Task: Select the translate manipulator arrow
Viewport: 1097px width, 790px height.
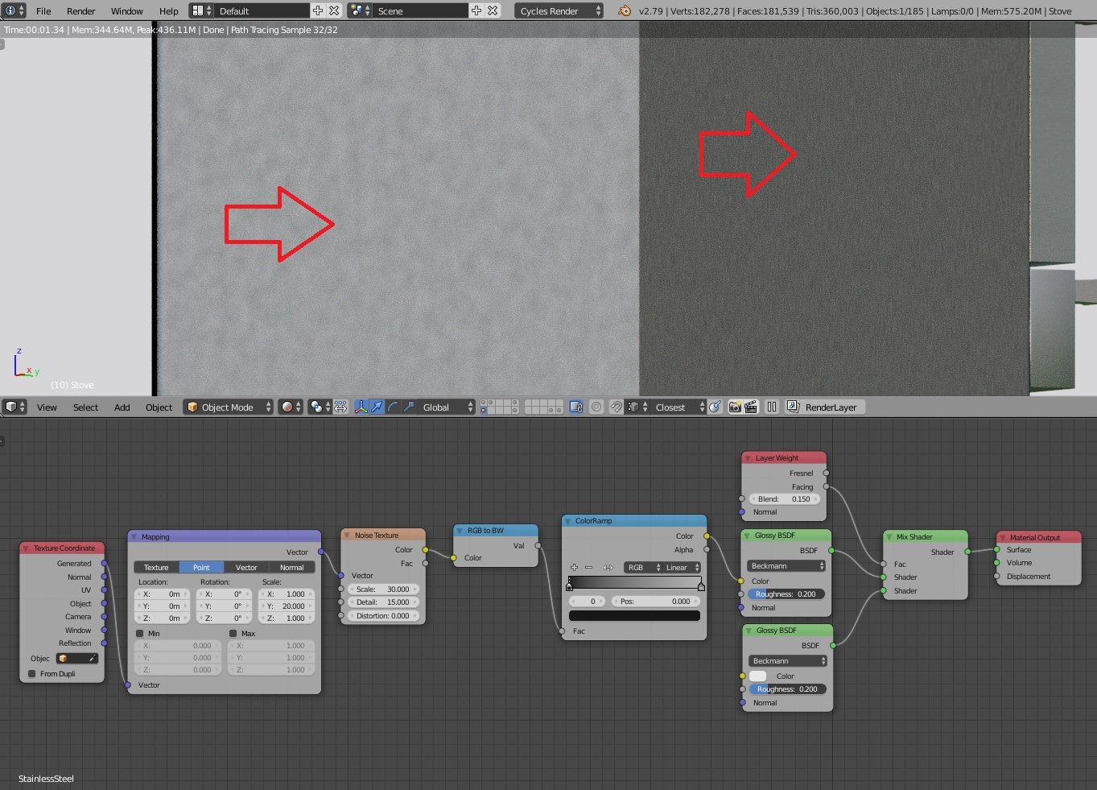Action: click(x=377, y=407)
